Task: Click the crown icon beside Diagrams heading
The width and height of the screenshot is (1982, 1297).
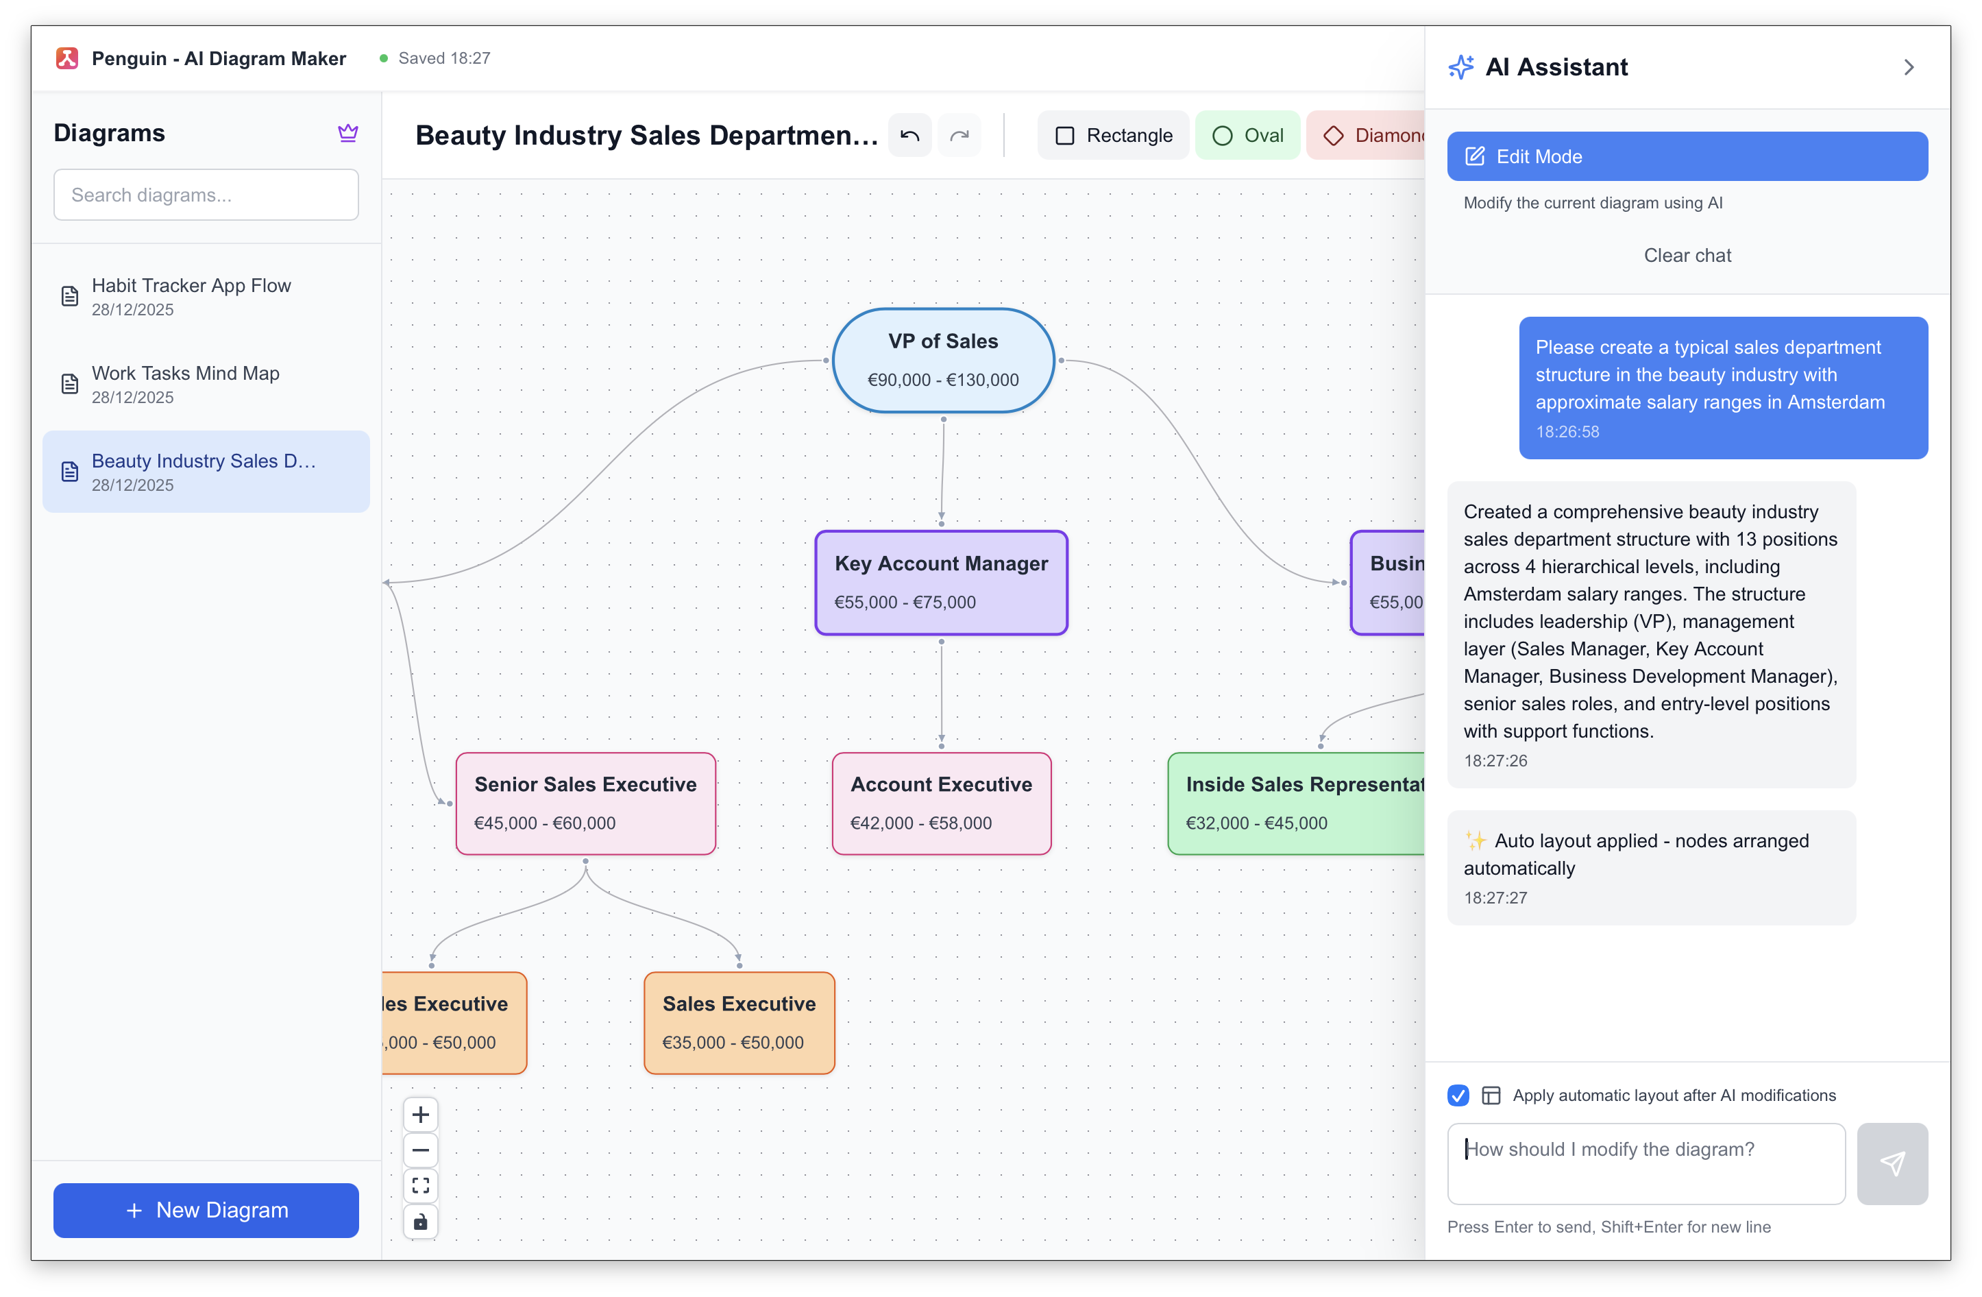Action: point(348,132)
